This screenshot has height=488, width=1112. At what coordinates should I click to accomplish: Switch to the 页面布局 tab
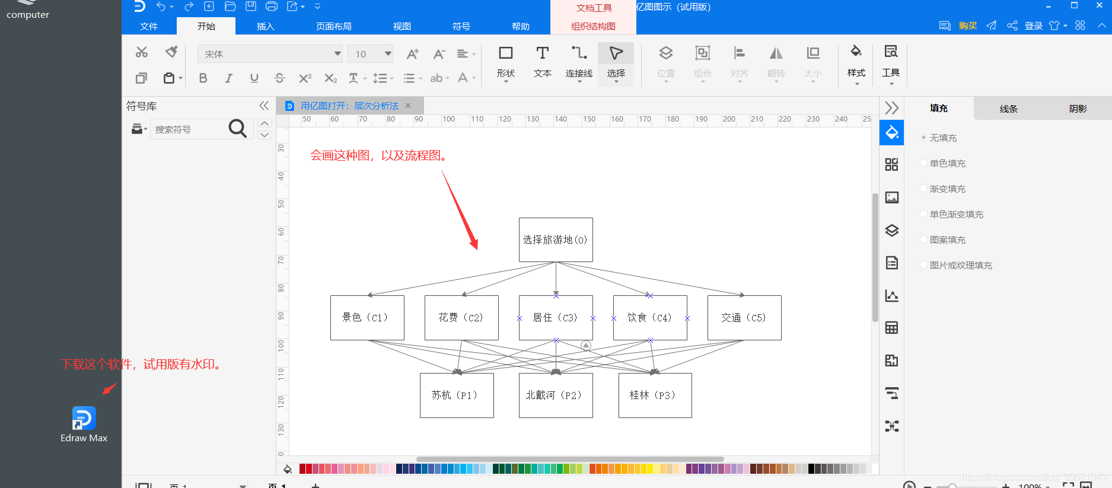click(x=334, y=26)
